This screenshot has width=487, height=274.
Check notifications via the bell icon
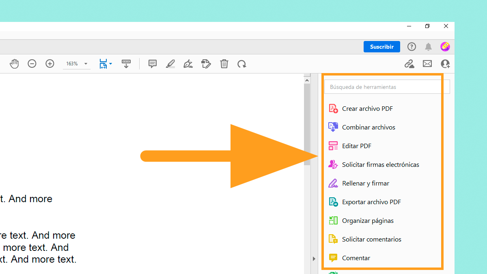pos(428,46)
